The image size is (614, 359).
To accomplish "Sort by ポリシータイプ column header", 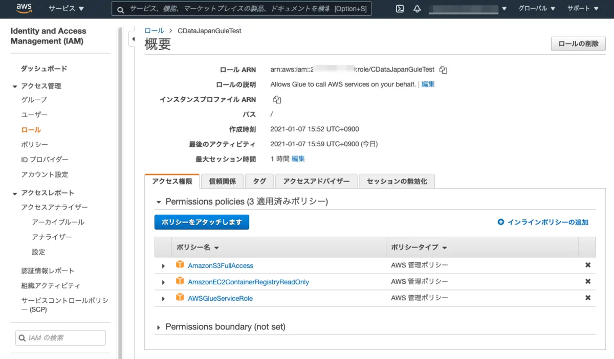I will tap(419, 247).
